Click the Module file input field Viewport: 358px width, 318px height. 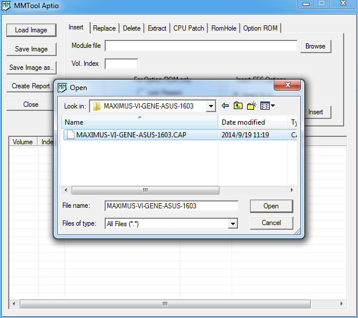point(201,46)
